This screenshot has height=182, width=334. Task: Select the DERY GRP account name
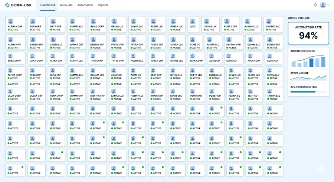156,75
